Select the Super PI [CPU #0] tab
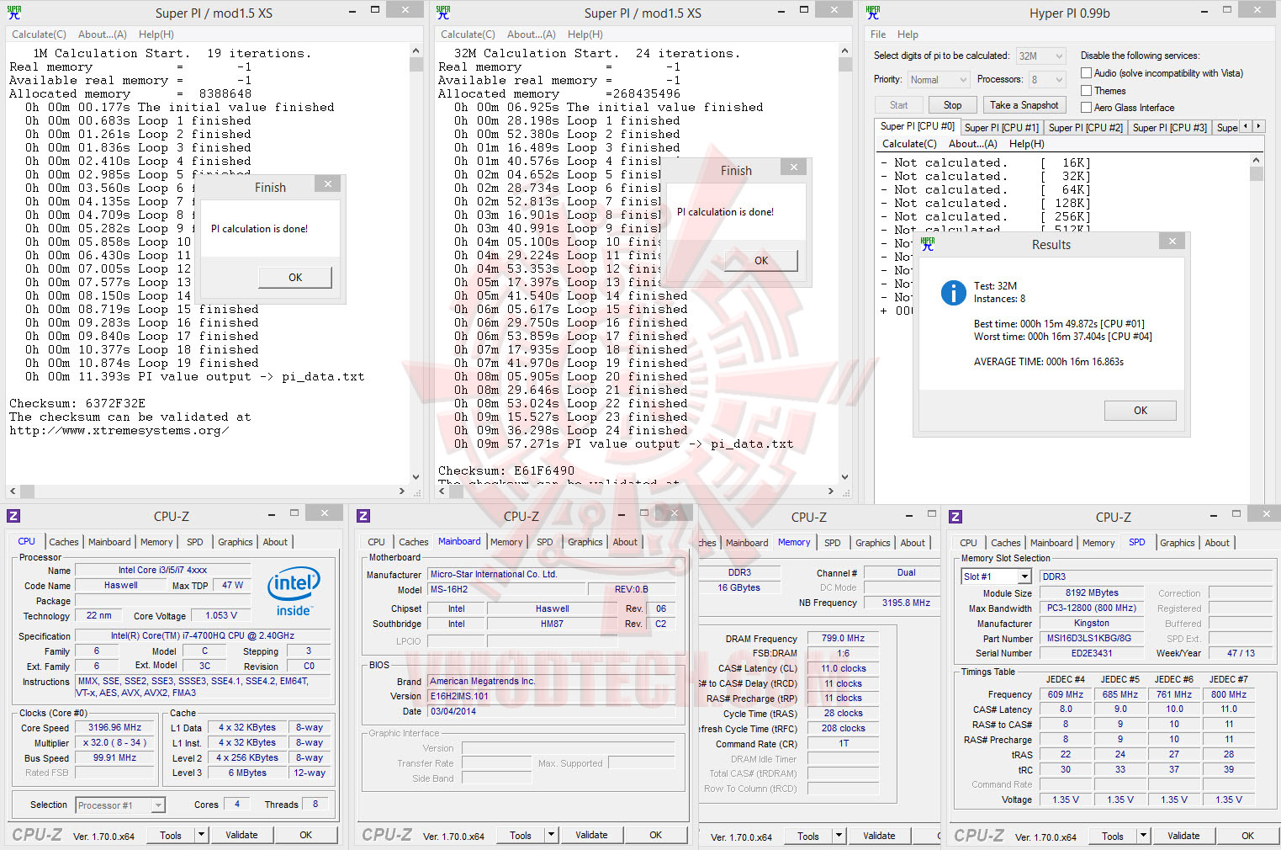 click(917, 126)
